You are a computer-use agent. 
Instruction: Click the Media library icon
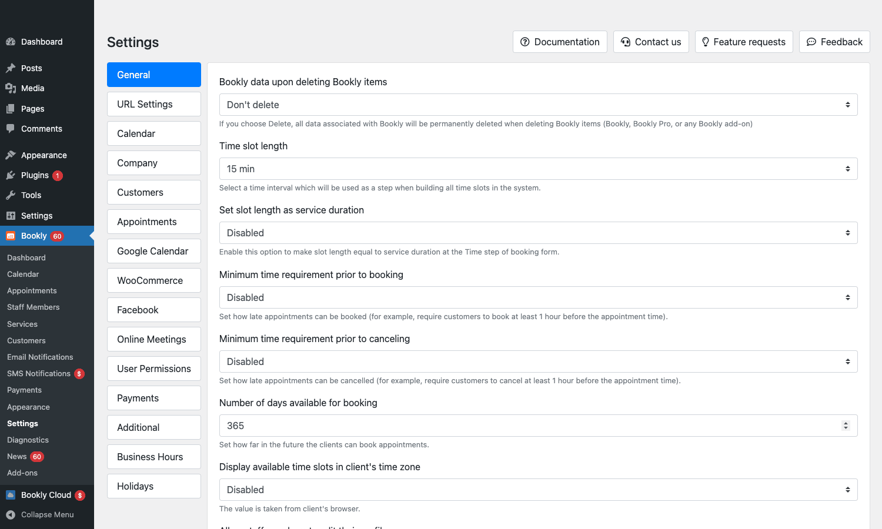(11, 88)
